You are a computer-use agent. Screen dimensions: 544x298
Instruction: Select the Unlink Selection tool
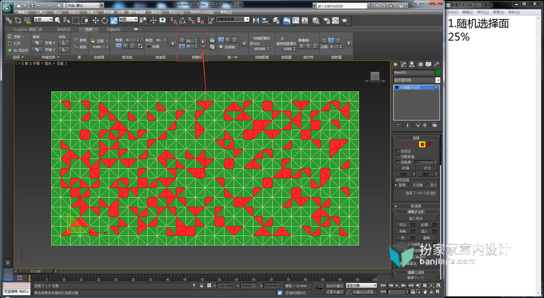pos(18,20)
